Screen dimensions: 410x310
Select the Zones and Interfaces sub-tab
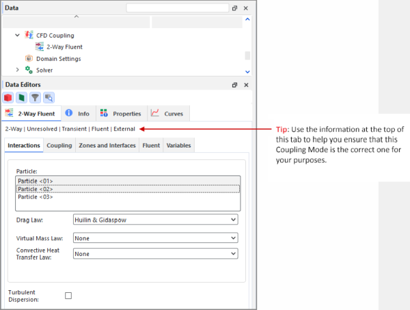107,145
